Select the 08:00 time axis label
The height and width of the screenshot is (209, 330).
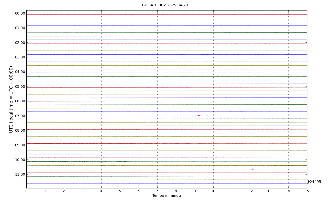point(20,130)
